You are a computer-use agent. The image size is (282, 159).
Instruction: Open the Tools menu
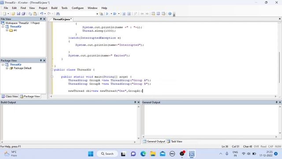(64, 8)
